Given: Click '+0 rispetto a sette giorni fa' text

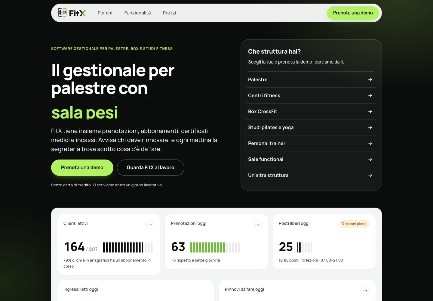Looking at the screenshot, I should coord(195,260).
